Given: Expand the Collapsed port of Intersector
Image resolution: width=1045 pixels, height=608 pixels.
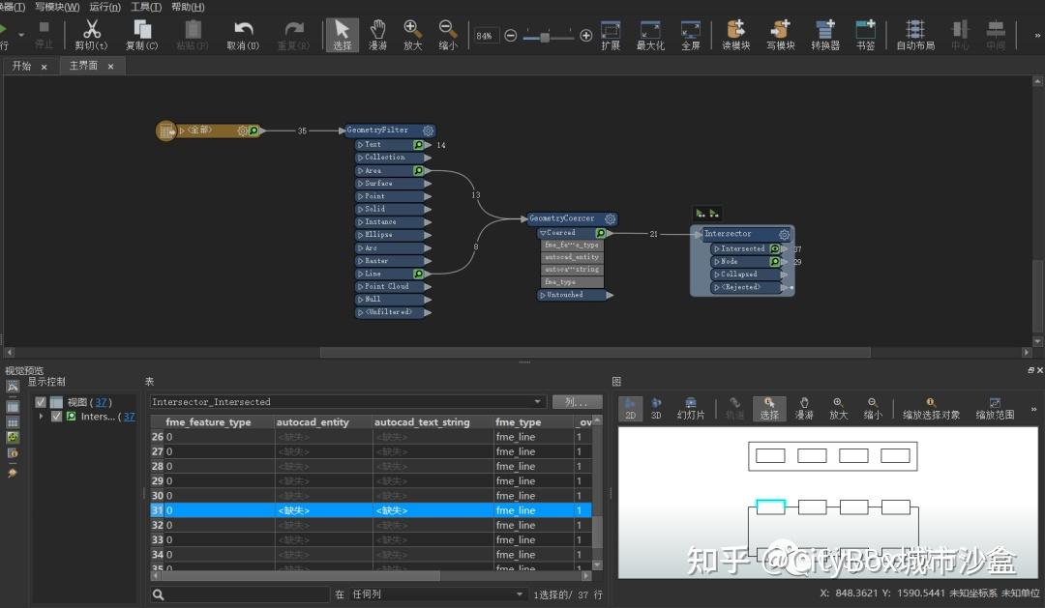Looking at the screenshot, I should 717,275.
